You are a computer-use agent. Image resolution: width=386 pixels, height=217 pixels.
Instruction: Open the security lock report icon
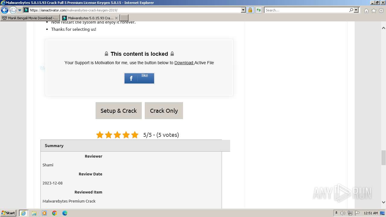[250, 10]
